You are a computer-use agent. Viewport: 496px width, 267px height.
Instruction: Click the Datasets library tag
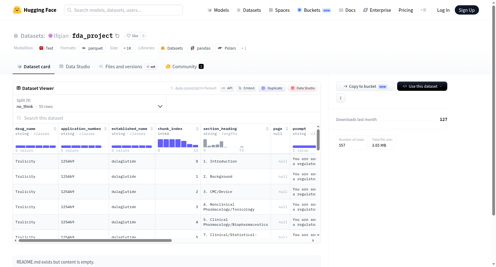[172, 48]
